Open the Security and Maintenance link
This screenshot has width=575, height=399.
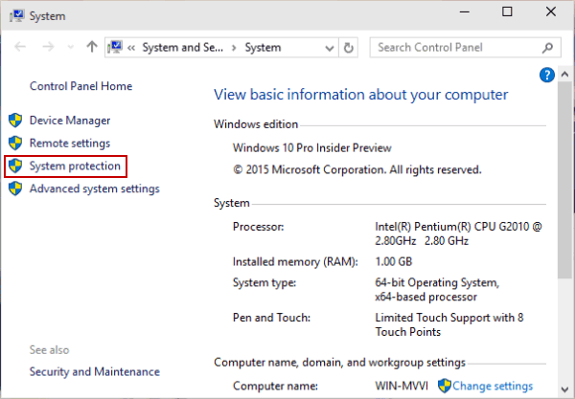(x=94, y=371)
